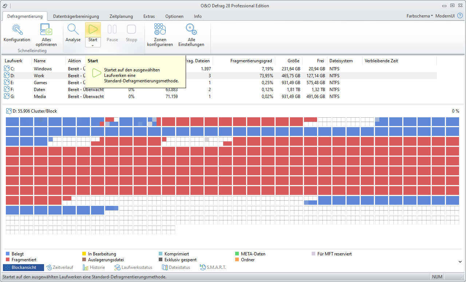This screenshot has height=282, width=466.
Task: Expand the Start button dropdown arrow
Action: (93, 46)
